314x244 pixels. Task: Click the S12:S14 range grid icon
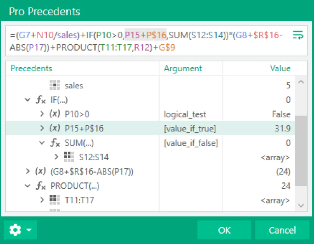(x=69, y=157)
